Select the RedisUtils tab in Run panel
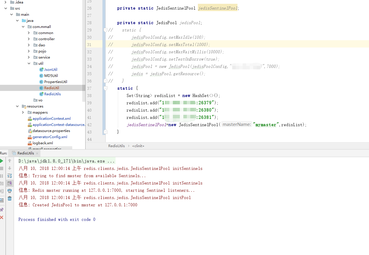The width and height of the screenshot is (369, 255). pyautogui.click(x=25, y=153)
